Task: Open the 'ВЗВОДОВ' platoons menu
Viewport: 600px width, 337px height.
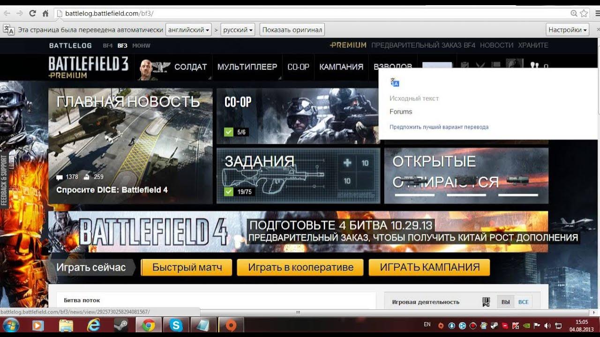Action: coord(393,67)
